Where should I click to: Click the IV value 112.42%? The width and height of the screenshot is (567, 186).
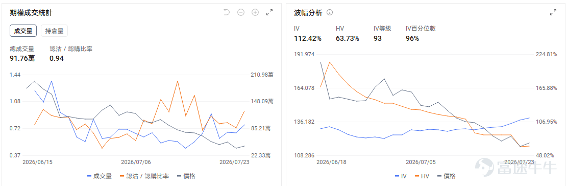click(x=308, y=38)
